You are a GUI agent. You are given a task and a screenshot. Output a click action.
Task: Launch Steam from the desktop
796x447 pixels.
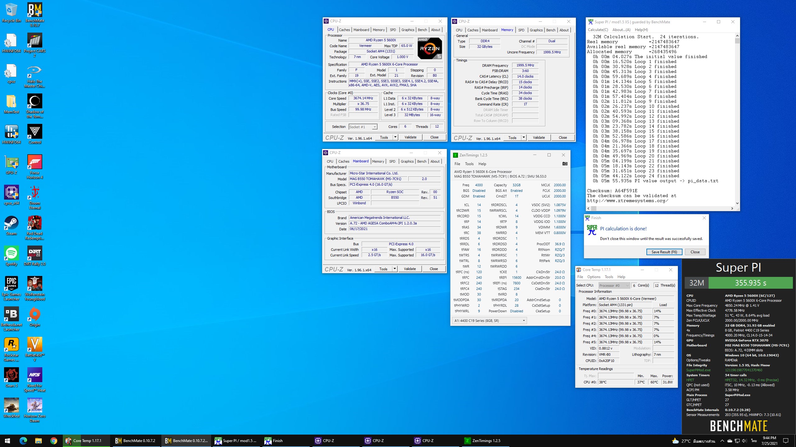pyautogui.click(x=12, y=226)
